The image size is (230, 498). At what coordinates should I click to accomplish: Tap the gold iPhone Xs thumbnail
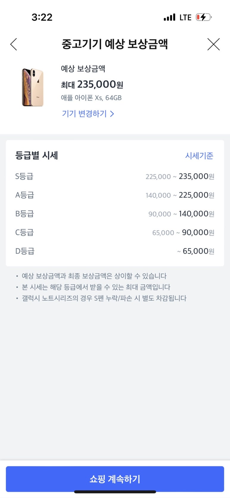coord(33,87)
